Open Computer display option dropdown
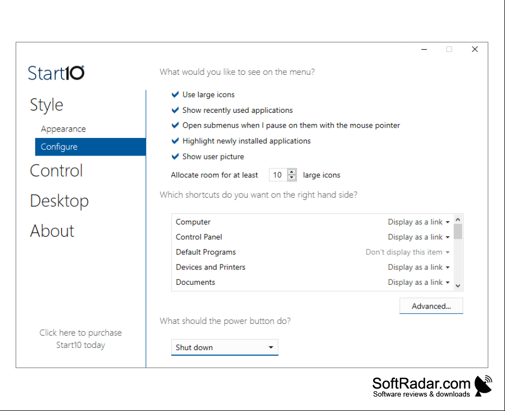505x411 pixels. 419,222
